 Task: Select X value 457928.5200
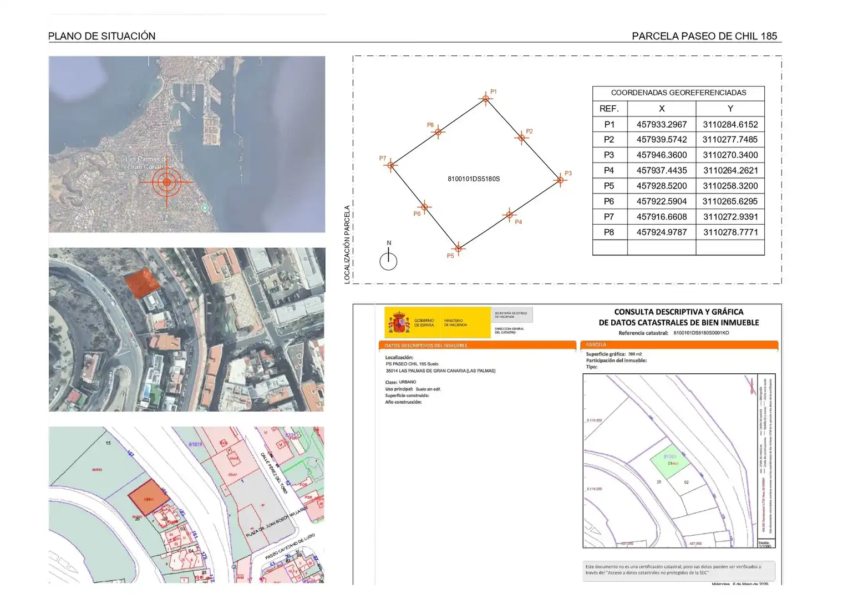pos(662,186)
